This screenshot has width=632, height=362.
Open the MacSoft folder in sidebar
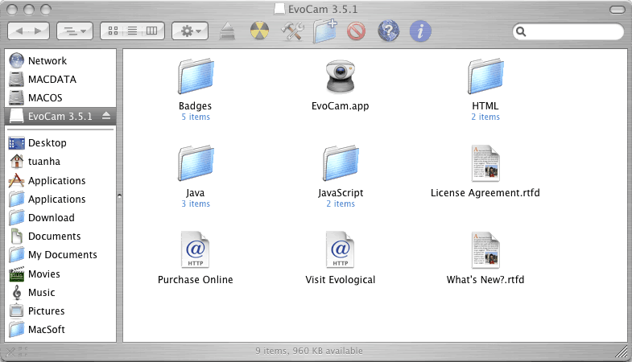coord(60,330)
